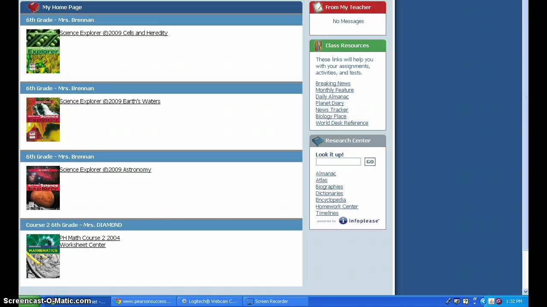Viewport: 547px width, 307px height.
Task: Open Science Explorer Astronomy link
Action: point(105,169)
